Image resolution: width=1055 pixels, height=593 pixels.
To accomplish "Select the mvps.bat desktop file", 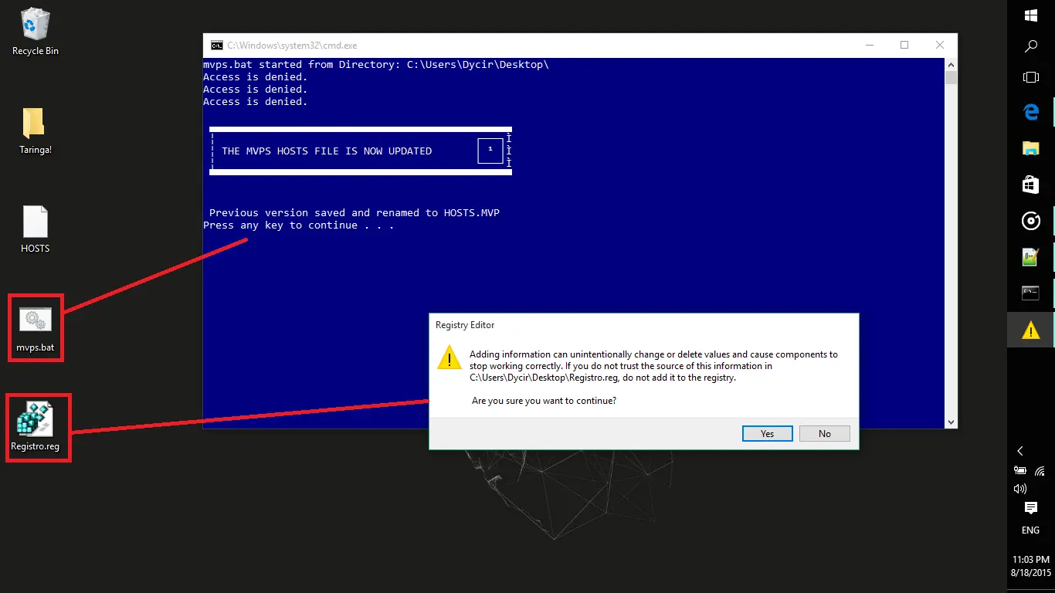I will coord(36,328).
